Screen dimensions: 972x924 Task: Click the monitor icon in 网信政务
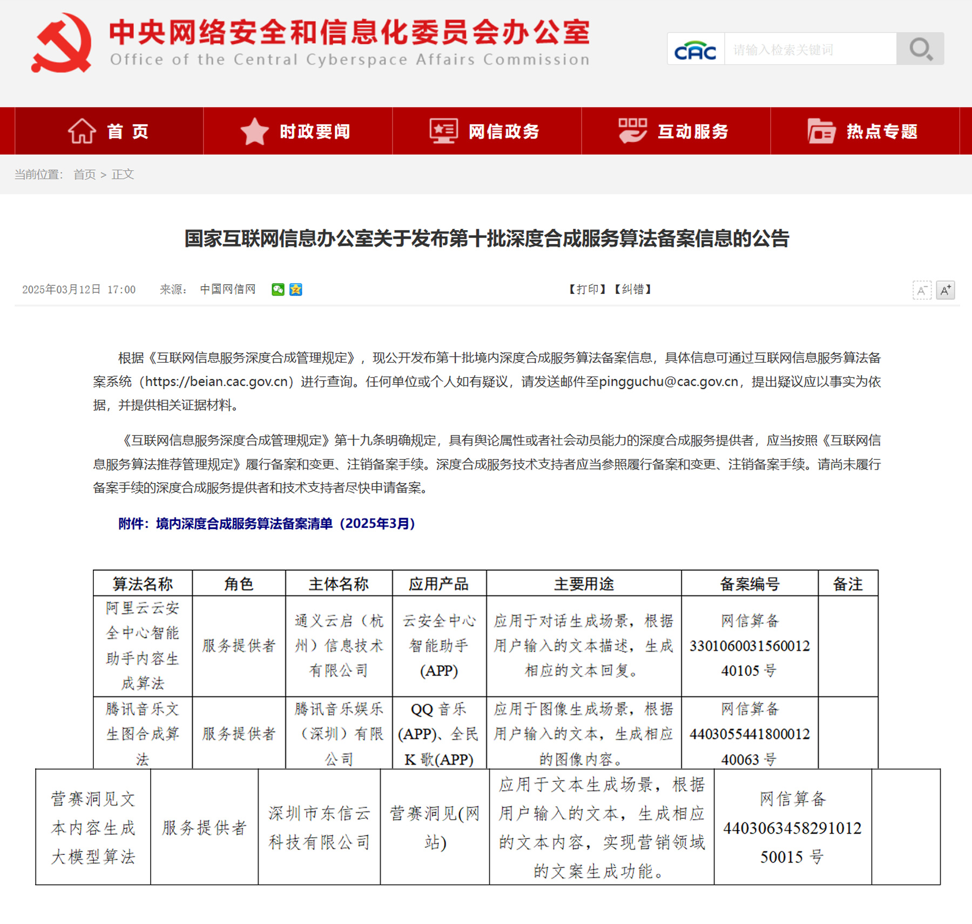point(443,131)
